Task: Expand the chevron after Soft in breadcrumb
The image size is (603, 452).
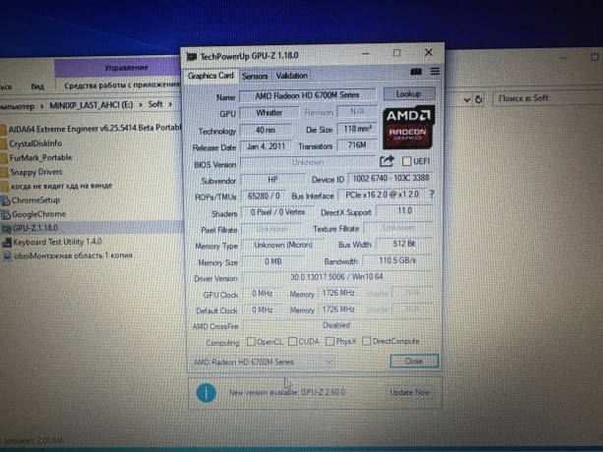Action: pos(170,104)
